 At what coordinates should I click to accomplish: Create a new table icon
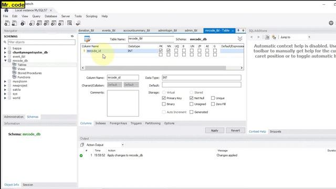click(x=39, y=23)
